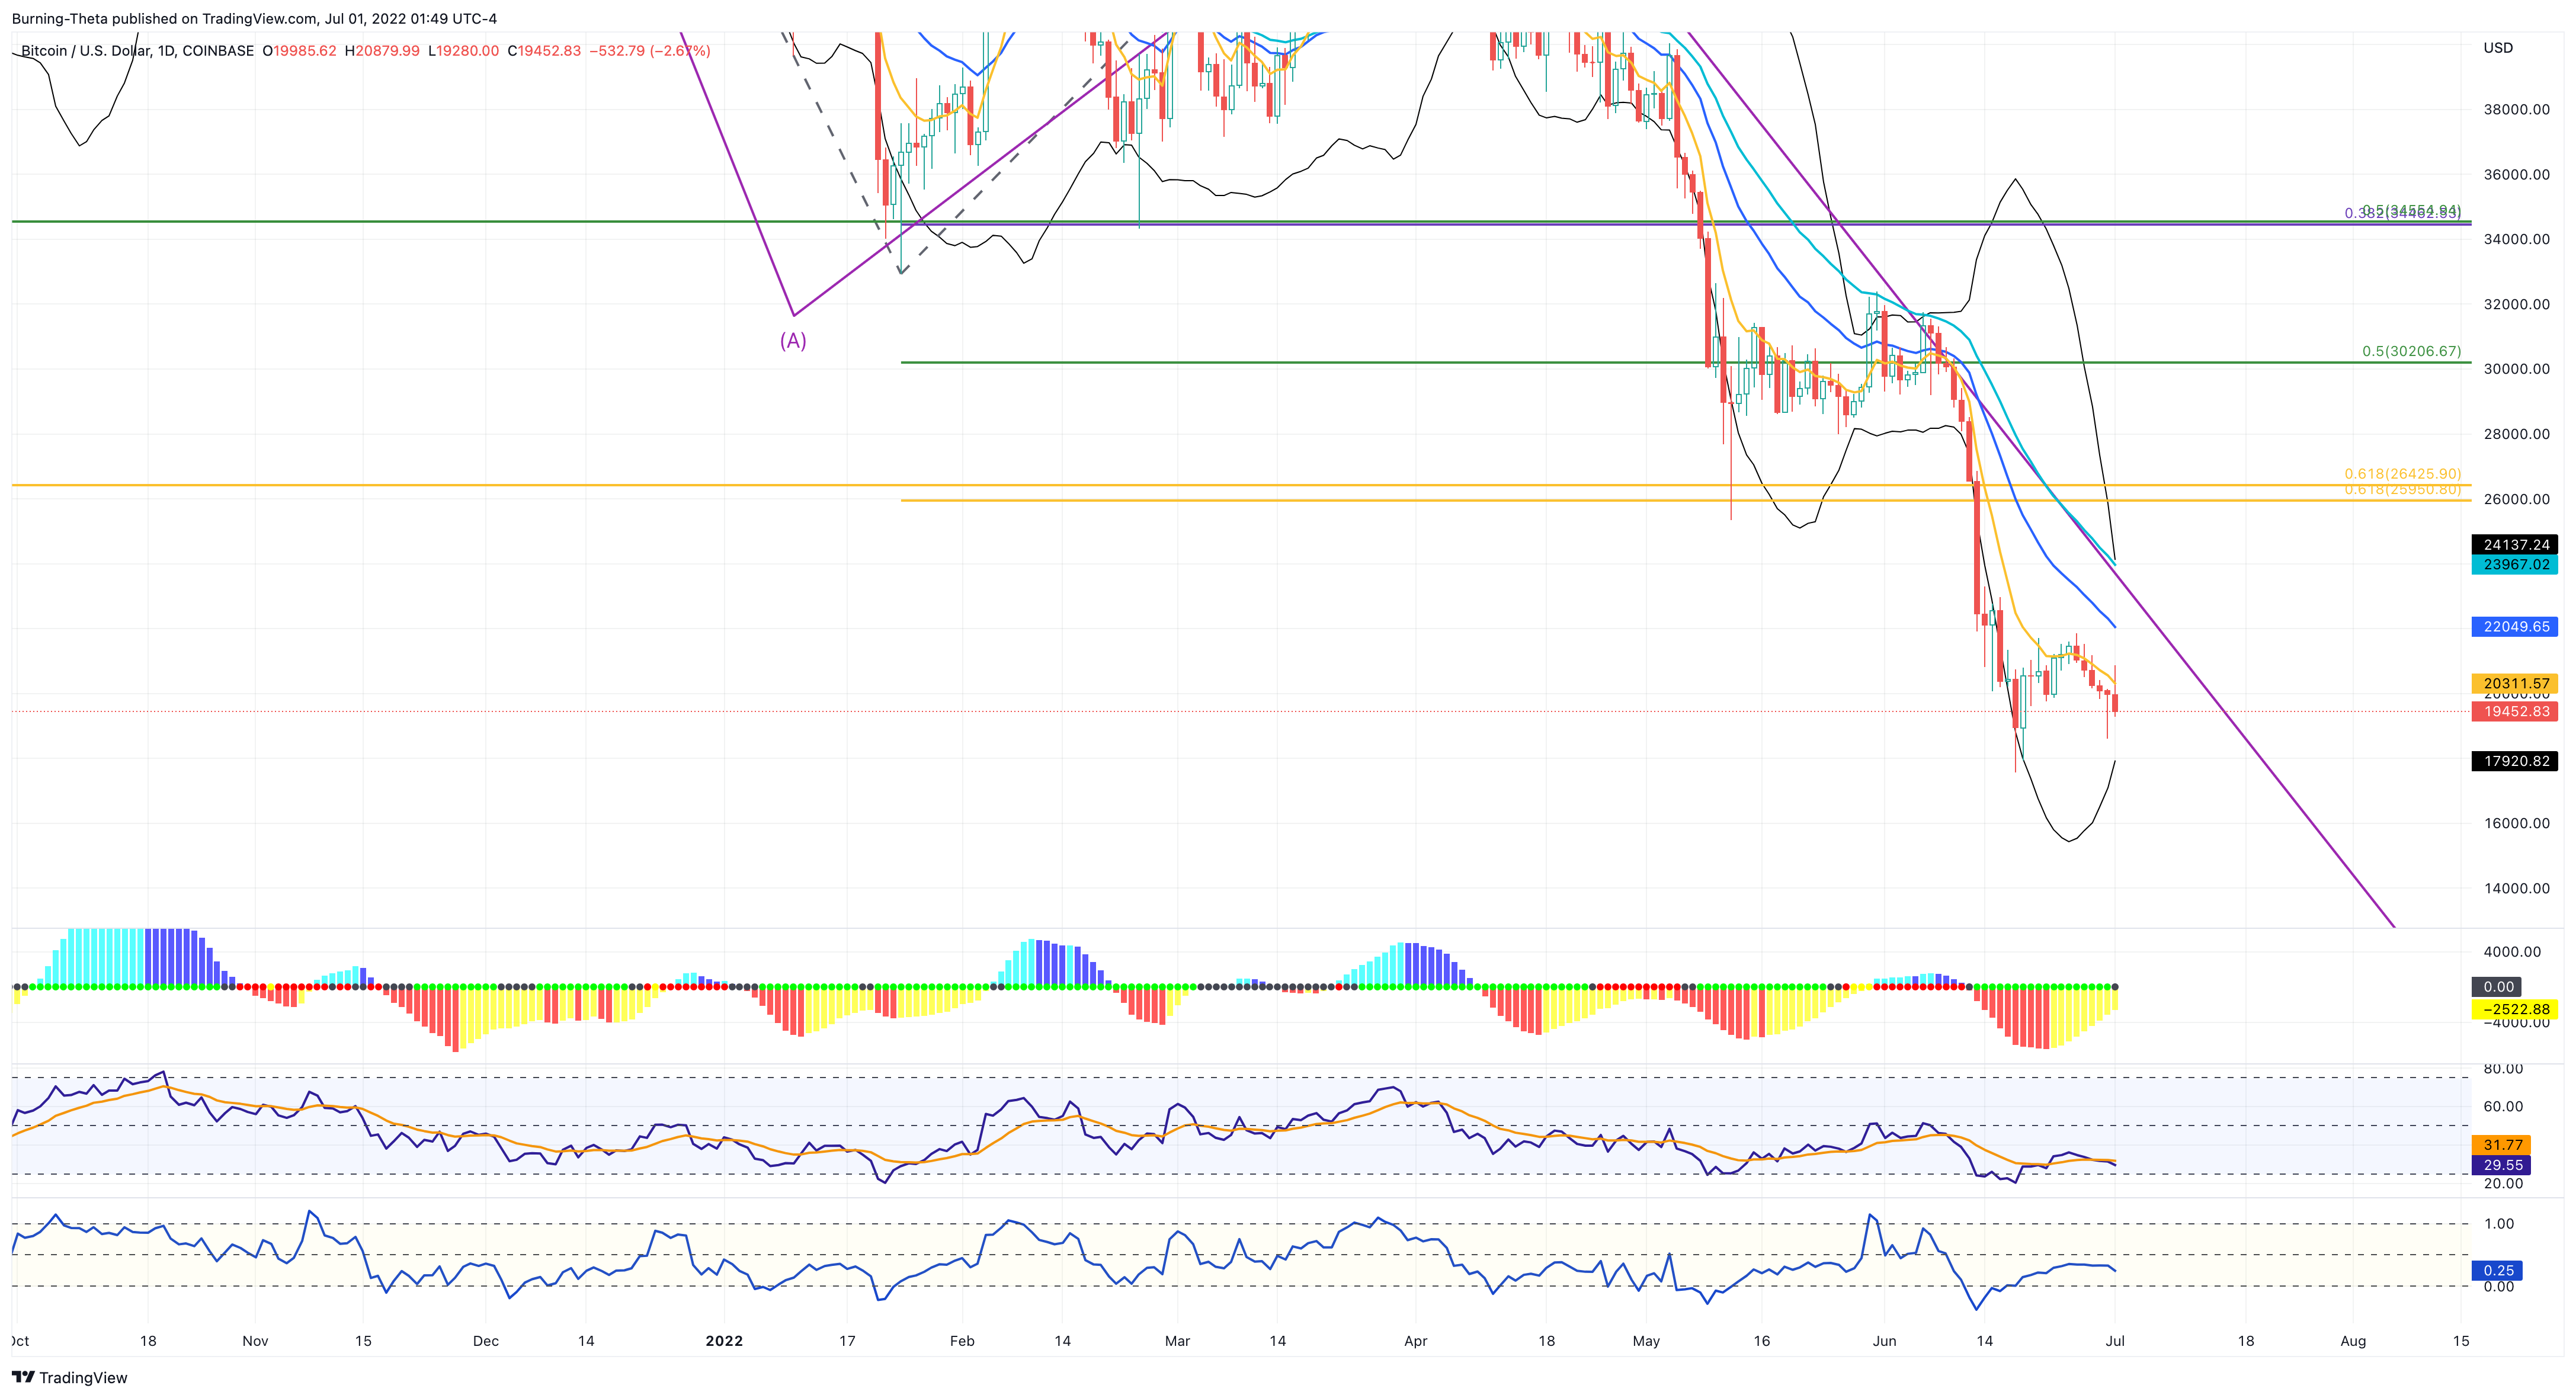
Task: Click the 28000.00 price axis label
Action: pyautogui.click(x=2516, y=434)
